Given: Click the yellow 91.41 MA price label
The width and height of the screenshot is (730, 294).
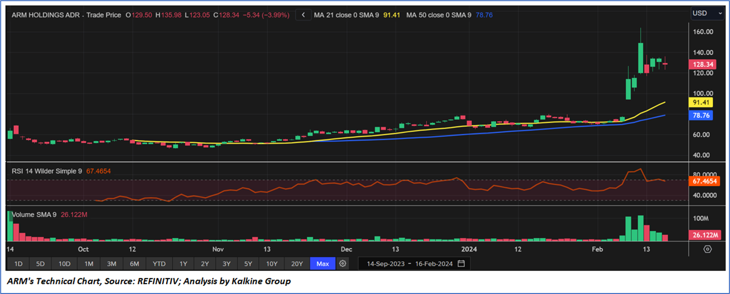Looking at the screenshot, I should tap(702, 102).
